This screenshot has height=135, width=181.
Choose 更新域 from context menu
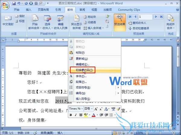[x=95, y=59]
